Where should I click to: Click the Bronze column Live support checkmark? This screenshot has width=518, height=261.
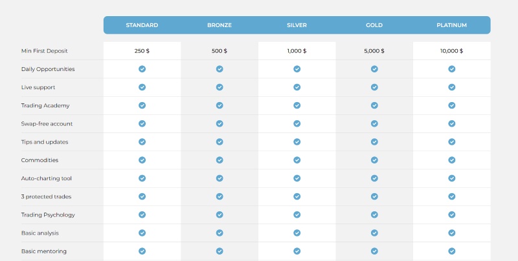click(220, 87)
